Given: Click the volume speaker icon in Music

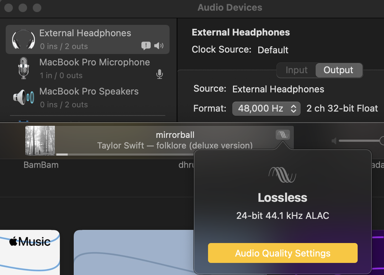Looking at the screenshot, I should tap(333, 141).
